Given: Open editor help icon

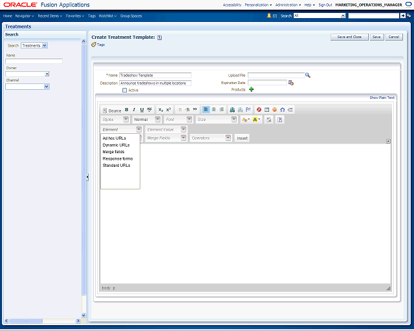Looking at the screenshot, I should (x=279, y=120).
